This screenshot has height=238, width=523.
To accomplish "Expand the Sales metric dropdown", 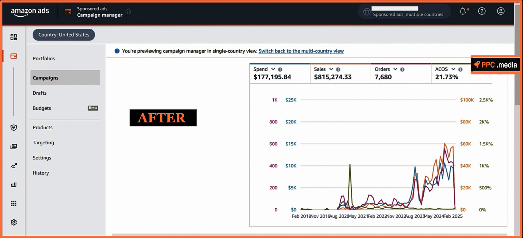I will click(x=331, y=69).
